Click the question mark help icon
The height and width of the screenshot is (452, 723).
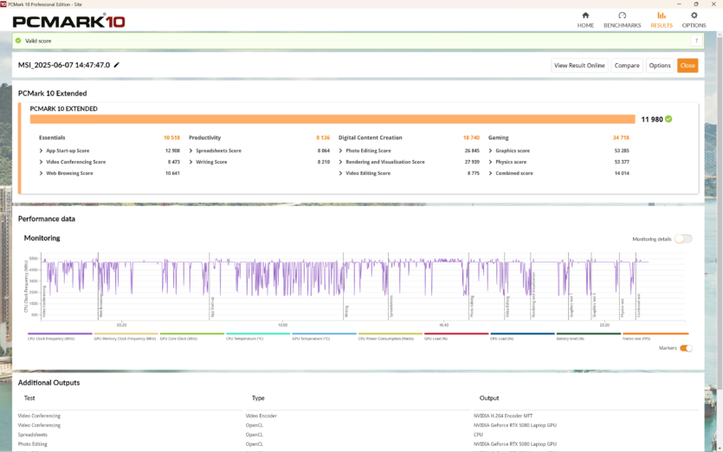click(696, 41)
